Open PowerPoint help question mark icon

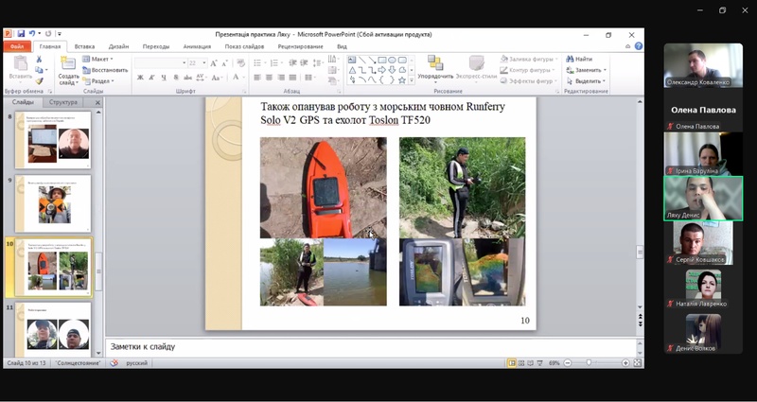pos(639,46)
